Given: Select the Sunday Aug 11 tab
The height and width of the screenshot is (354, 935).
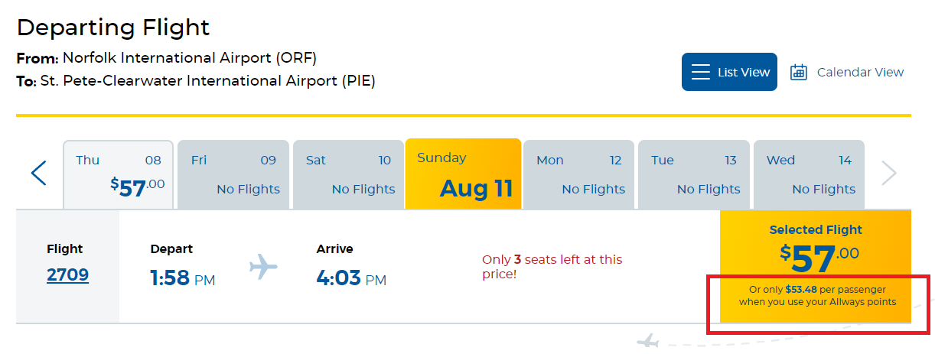Looking at the screenshot, I should click(x=463, y=174).
